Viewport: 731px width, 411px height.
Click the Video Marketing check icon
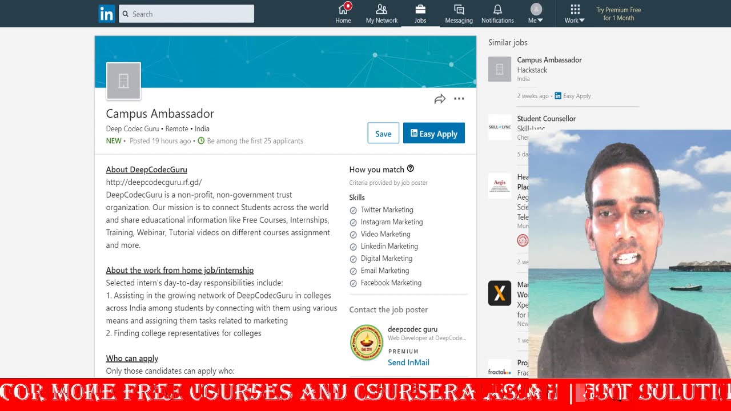353,234
